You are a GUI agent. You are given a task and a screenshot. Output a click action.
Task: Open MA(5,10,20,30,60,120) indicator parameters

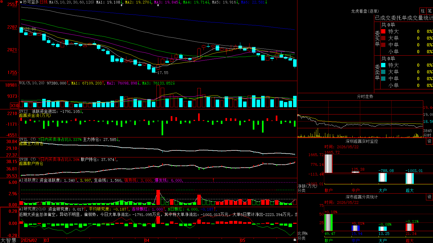click(x=72, y=2)
